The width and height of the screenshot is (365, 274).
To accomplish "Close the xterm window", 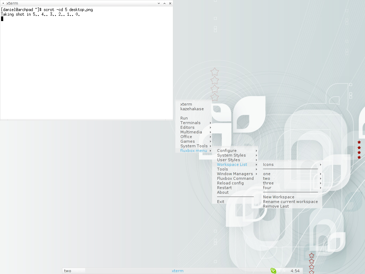I will (170, 3).
